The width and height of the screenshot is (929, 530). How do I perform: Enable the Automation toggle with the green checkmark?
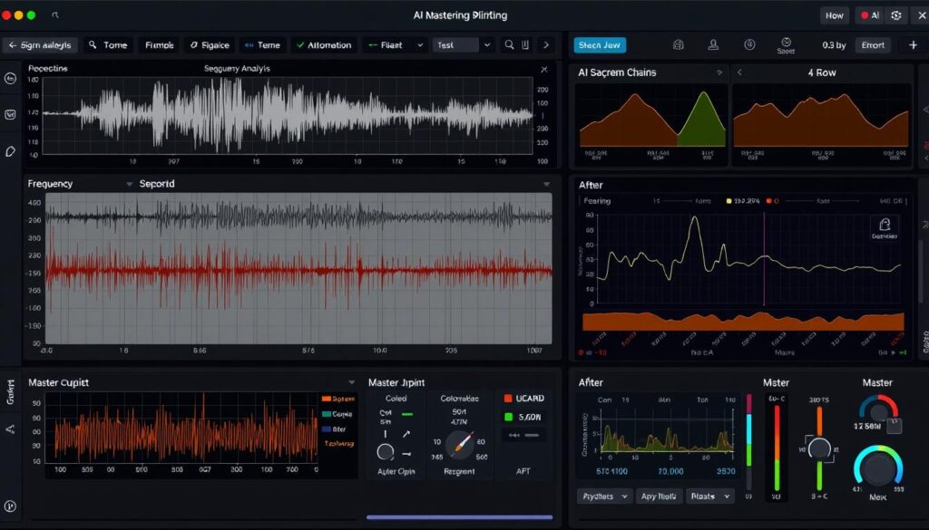(327, 44)
